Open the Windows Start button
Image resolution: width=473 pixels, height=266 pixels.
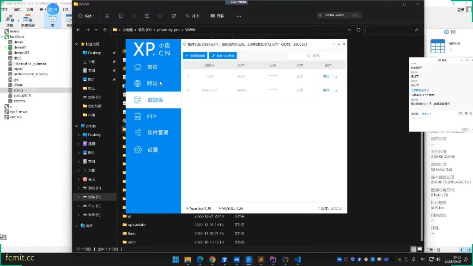click(x=176, y=260)
